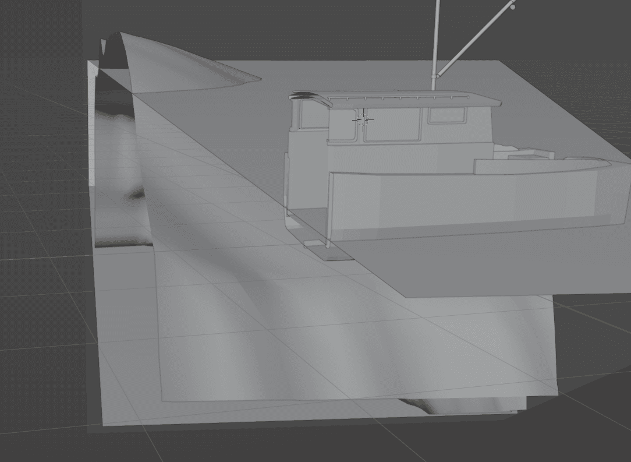Select the diagonal boom pole
The width and height of the screenshot is (631, 462).
477,38
